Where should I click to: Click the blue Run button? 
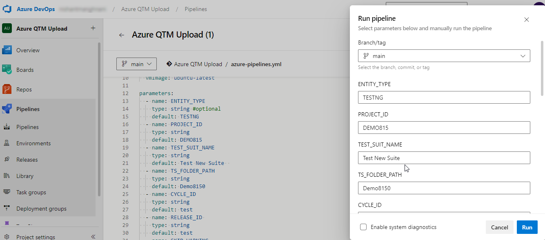click(x=527, y=227)
